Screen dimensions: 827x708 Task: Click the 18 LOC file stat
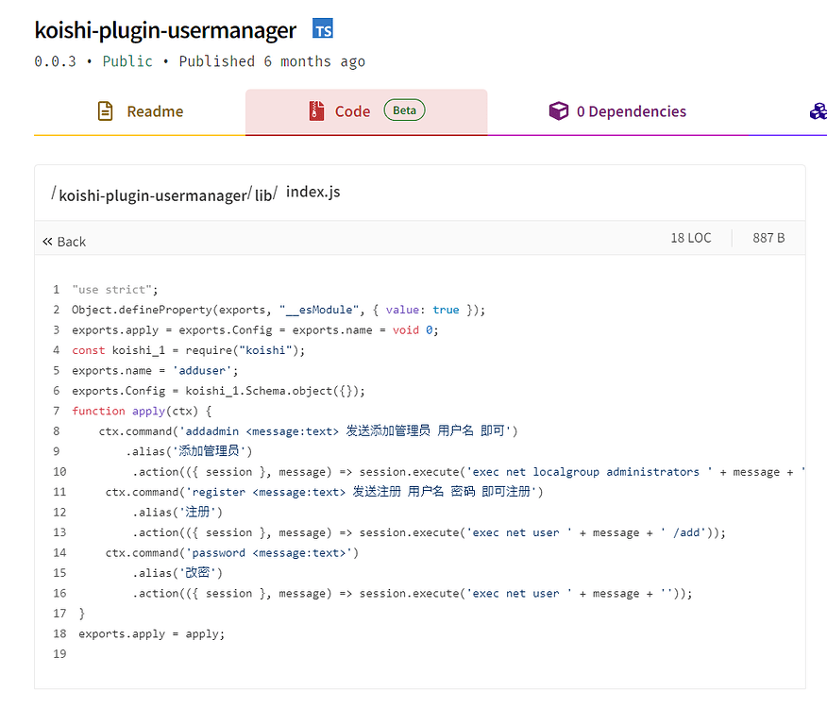click(x=690, y=238)
